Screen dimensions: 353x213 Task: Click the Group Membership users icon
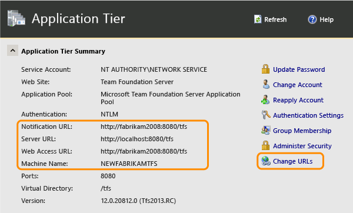[x=266, y=131]
